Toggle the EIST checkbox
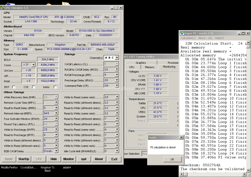 [x=14, y=87]
